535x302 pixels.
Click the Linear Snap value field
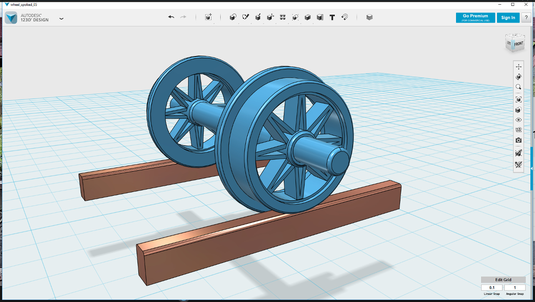pyautogui.click(x=492, y=288)
